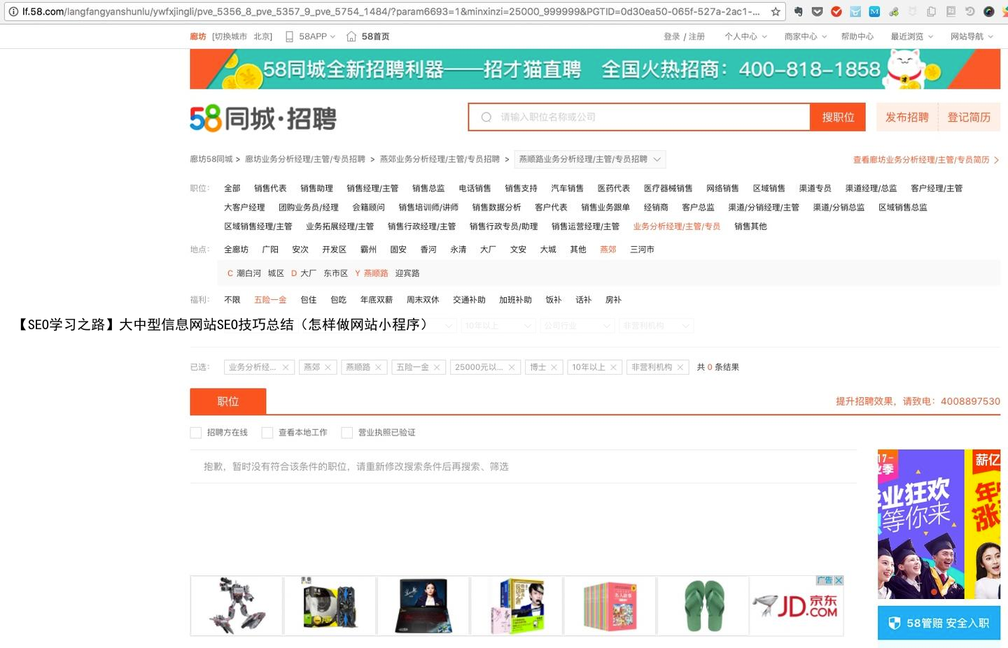Screen dimensions: 1008x648
Task: Bookmark this page with the star icon
Action: click(776, 12)
